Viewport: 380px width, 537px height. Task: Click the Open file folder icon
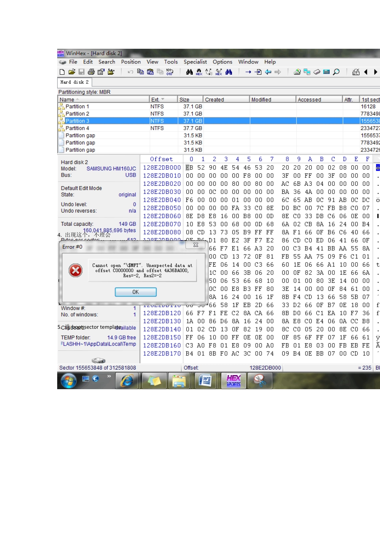point(72,72)
